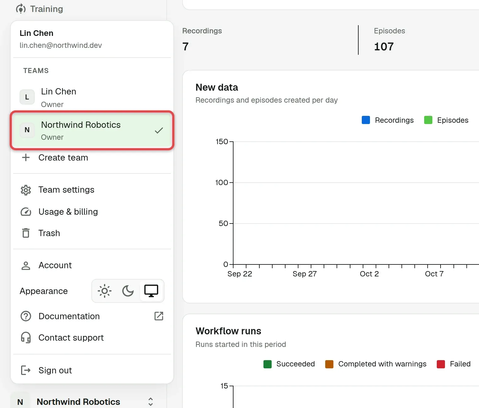
Task: Open Trash menu item
Action: click(x=92, y=233)
